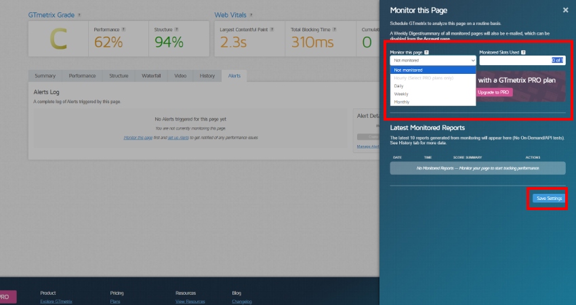
Task: Follow the 'Monitor this page' link in Alerts Log
Action: (x=138, y=138)
